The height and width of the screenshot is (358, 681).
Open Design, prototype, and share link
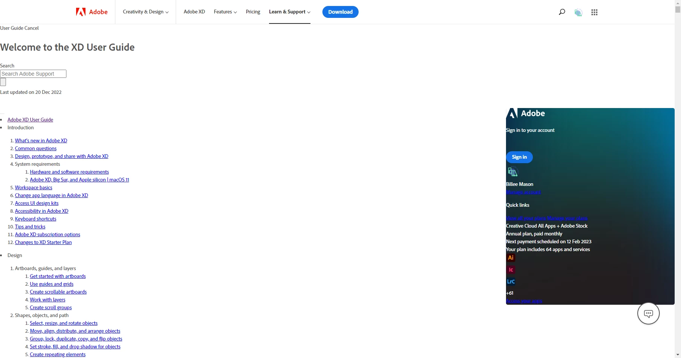point(62,156)
